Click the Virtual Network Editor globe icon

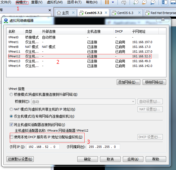pos(6,21)
